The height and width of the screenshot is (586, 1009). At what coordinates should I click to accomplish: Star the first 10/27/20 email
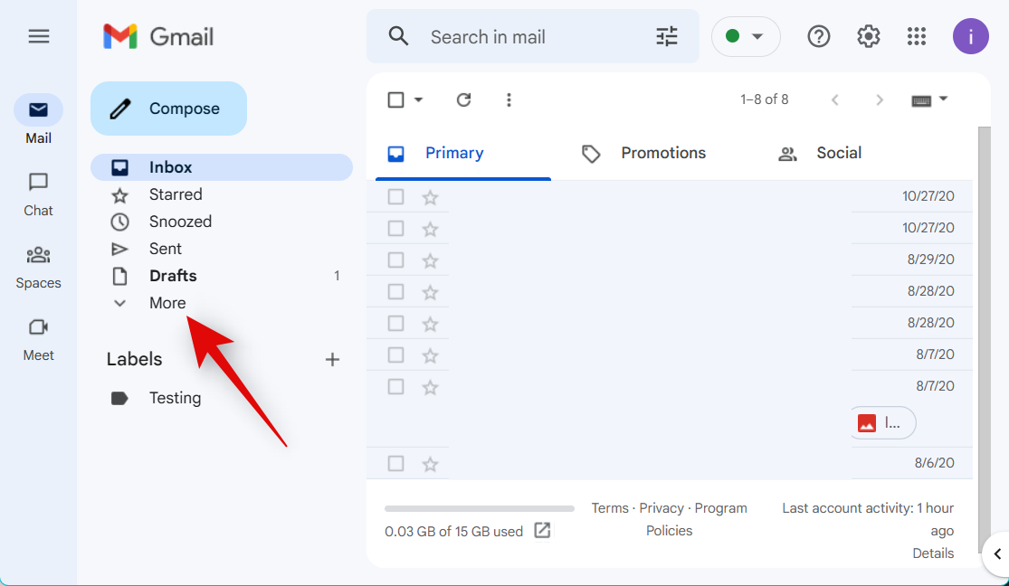pyautogui.click(x=430, y=197)
